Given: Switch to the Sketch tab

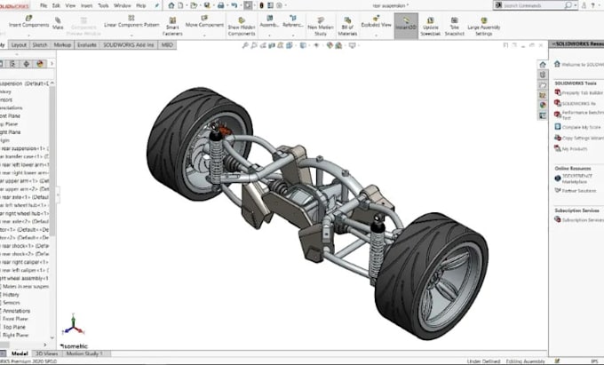Looking at the screenshot, I should coord(40,45).
